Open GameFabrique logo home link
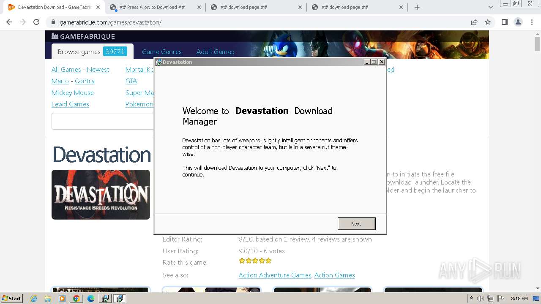The width and height of the screenshot is (541, 304). pyautogui.click(x=83, y=36)
